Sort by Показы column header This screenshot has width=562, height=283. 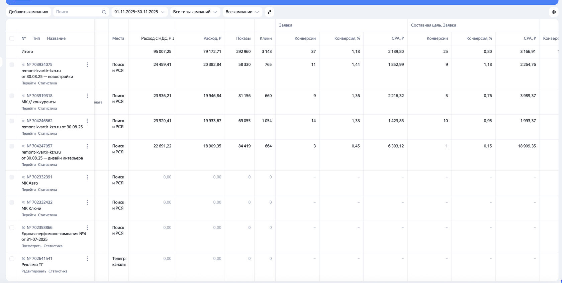click(243, 38)
